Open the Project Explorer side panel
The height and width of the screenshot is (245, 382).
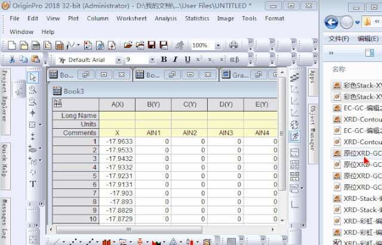4,92
